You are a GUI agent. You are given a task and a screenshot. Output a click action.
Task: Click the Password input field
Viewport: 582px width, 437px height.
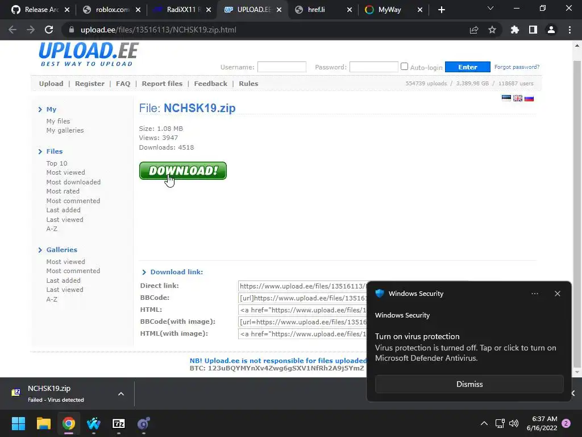[374, 67]
